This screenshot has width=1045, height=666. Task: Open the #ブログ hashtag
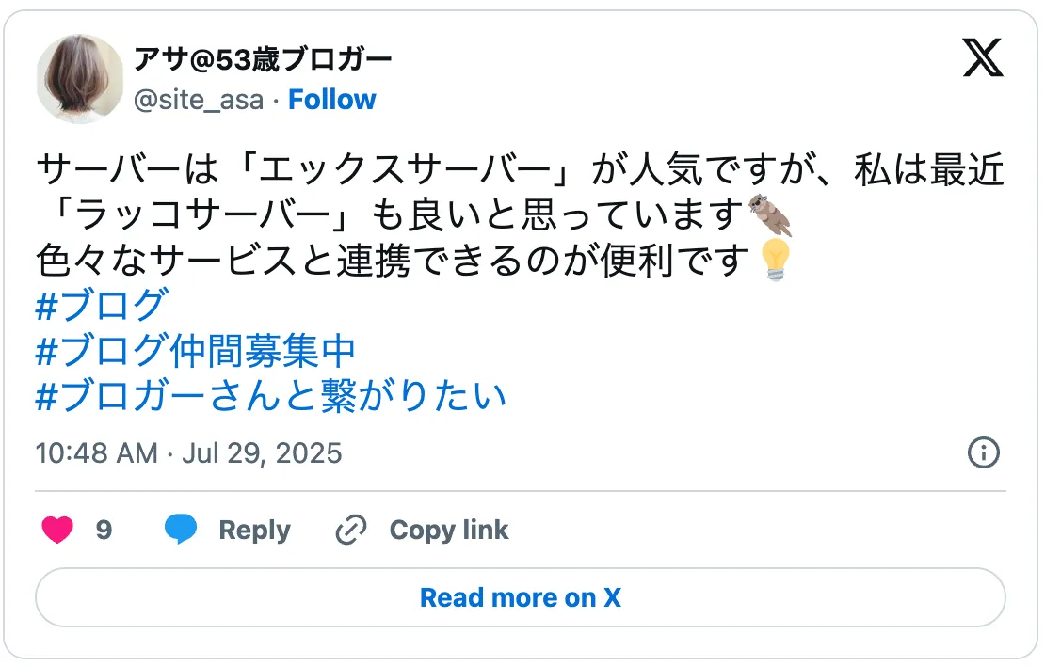(99, 304)
